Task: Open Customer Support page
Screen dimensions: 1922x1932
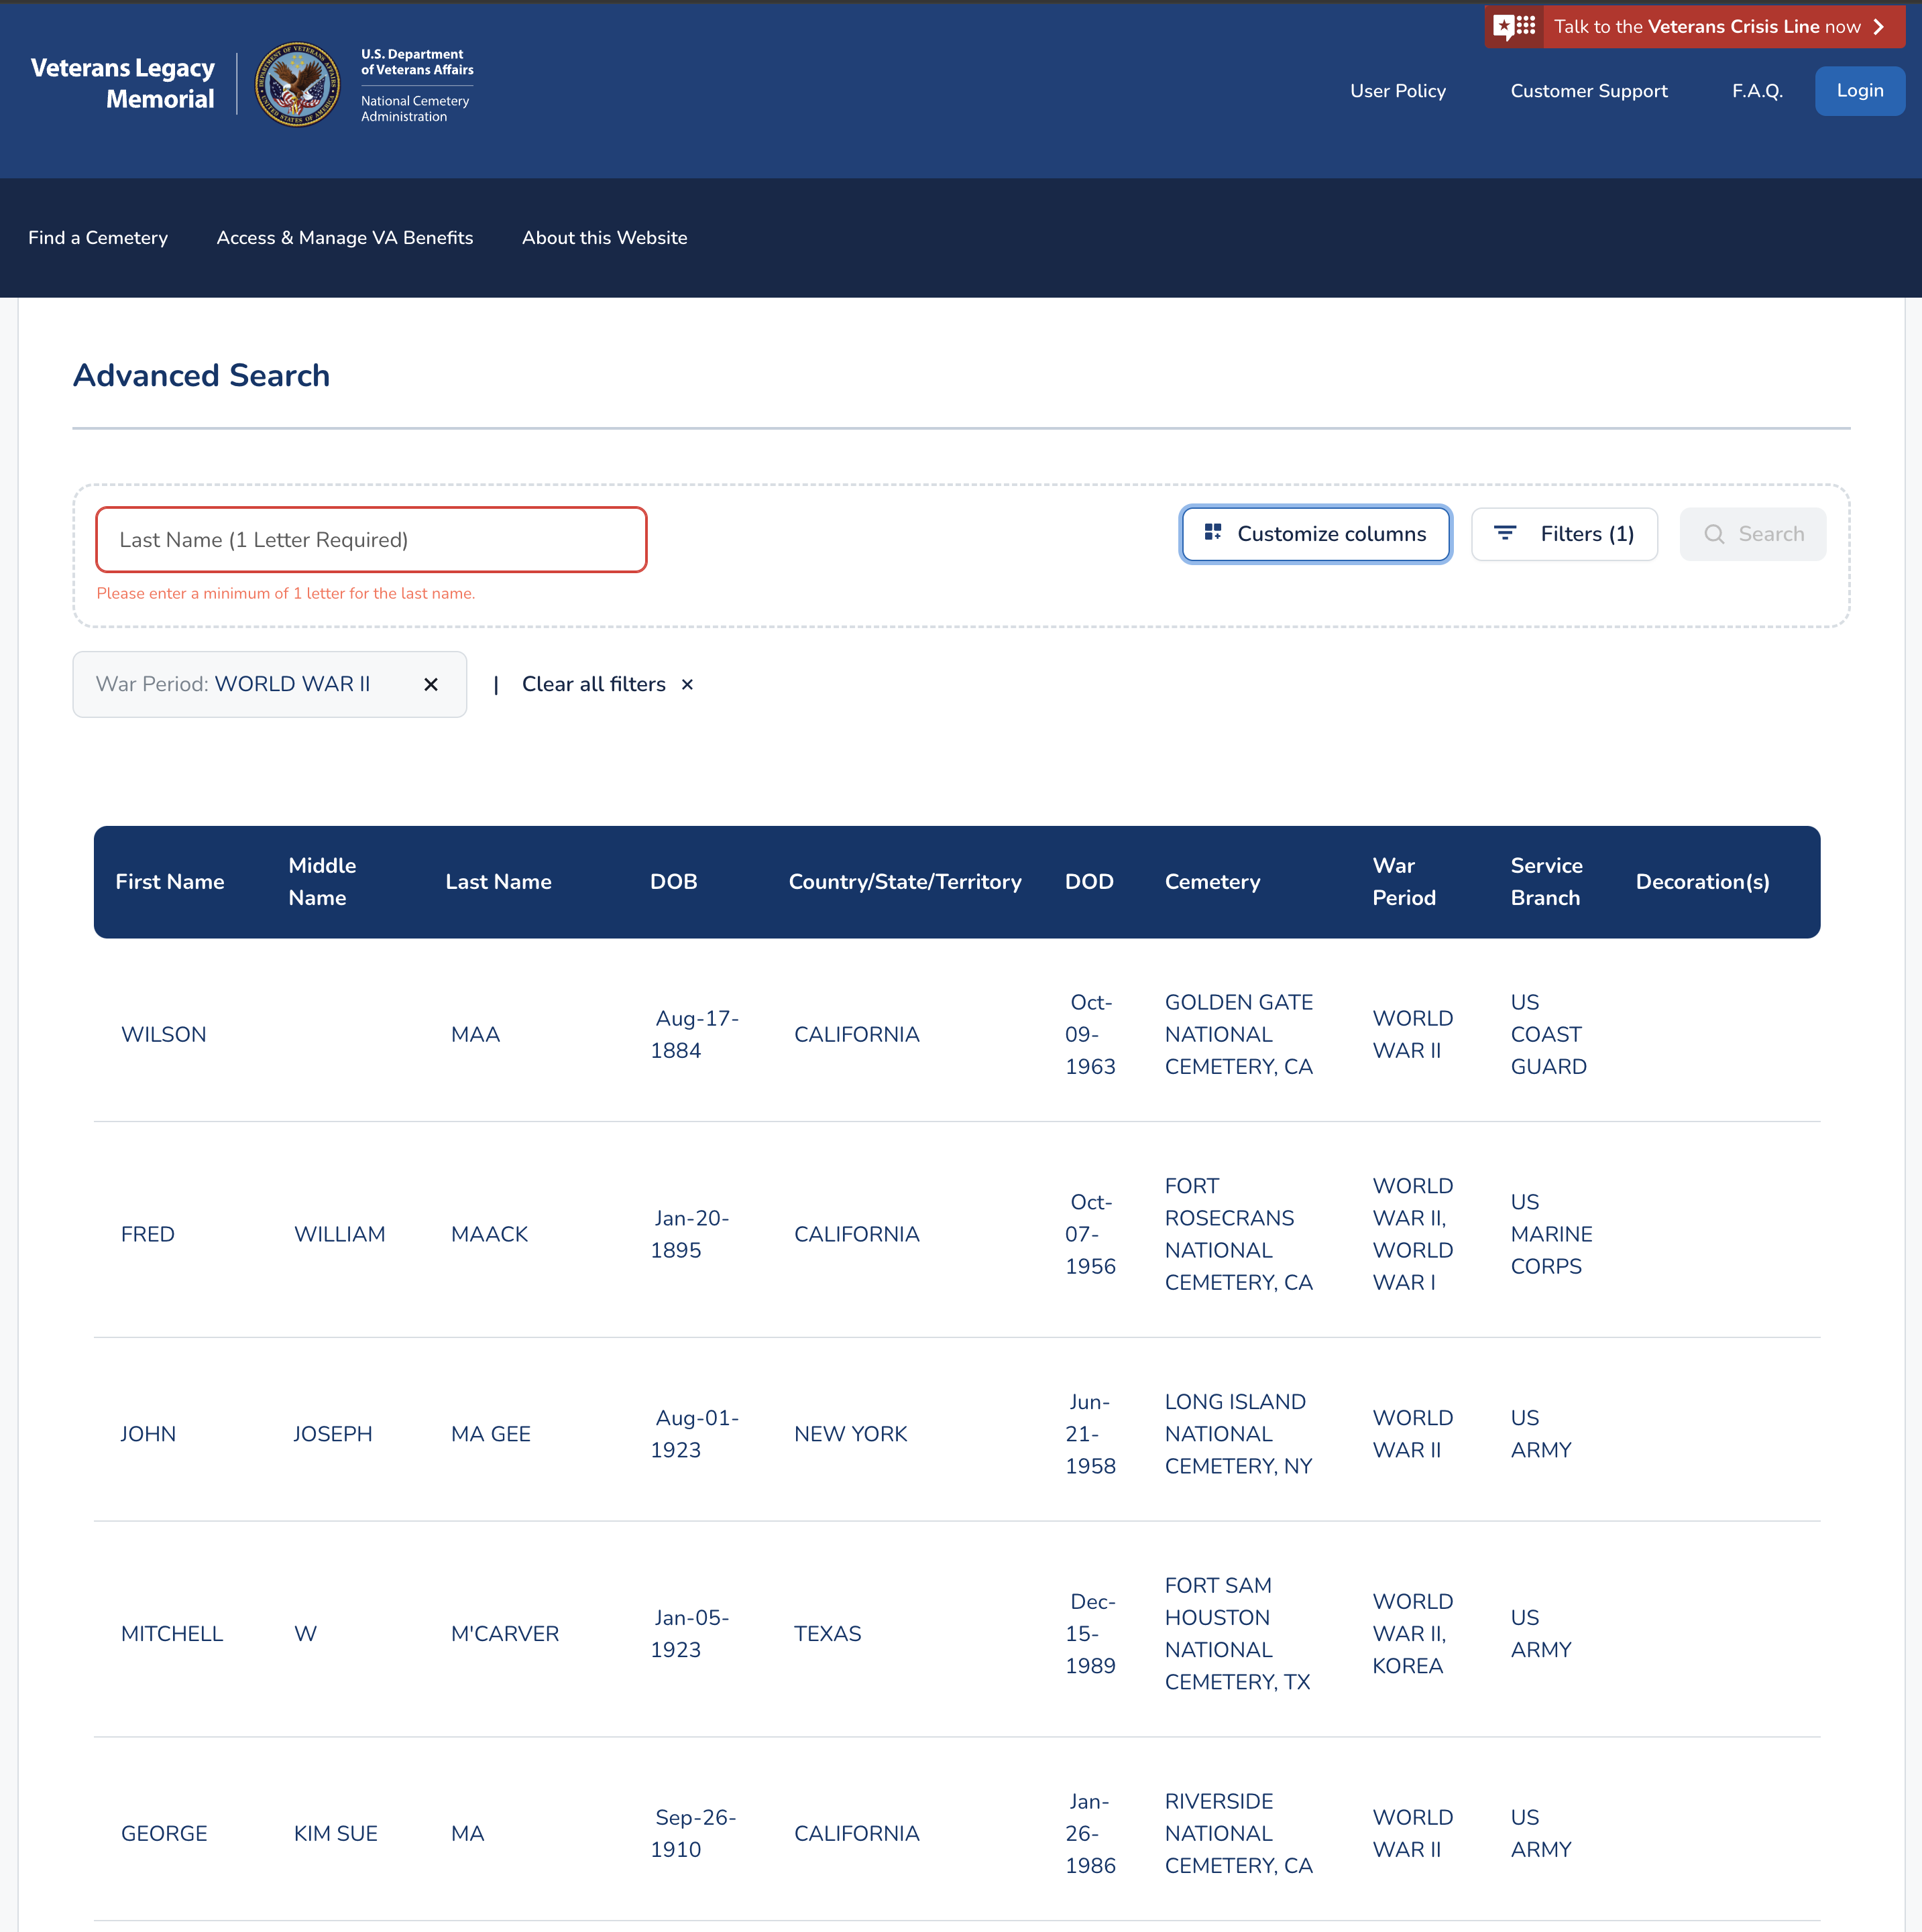Action: click(1588, 91)
